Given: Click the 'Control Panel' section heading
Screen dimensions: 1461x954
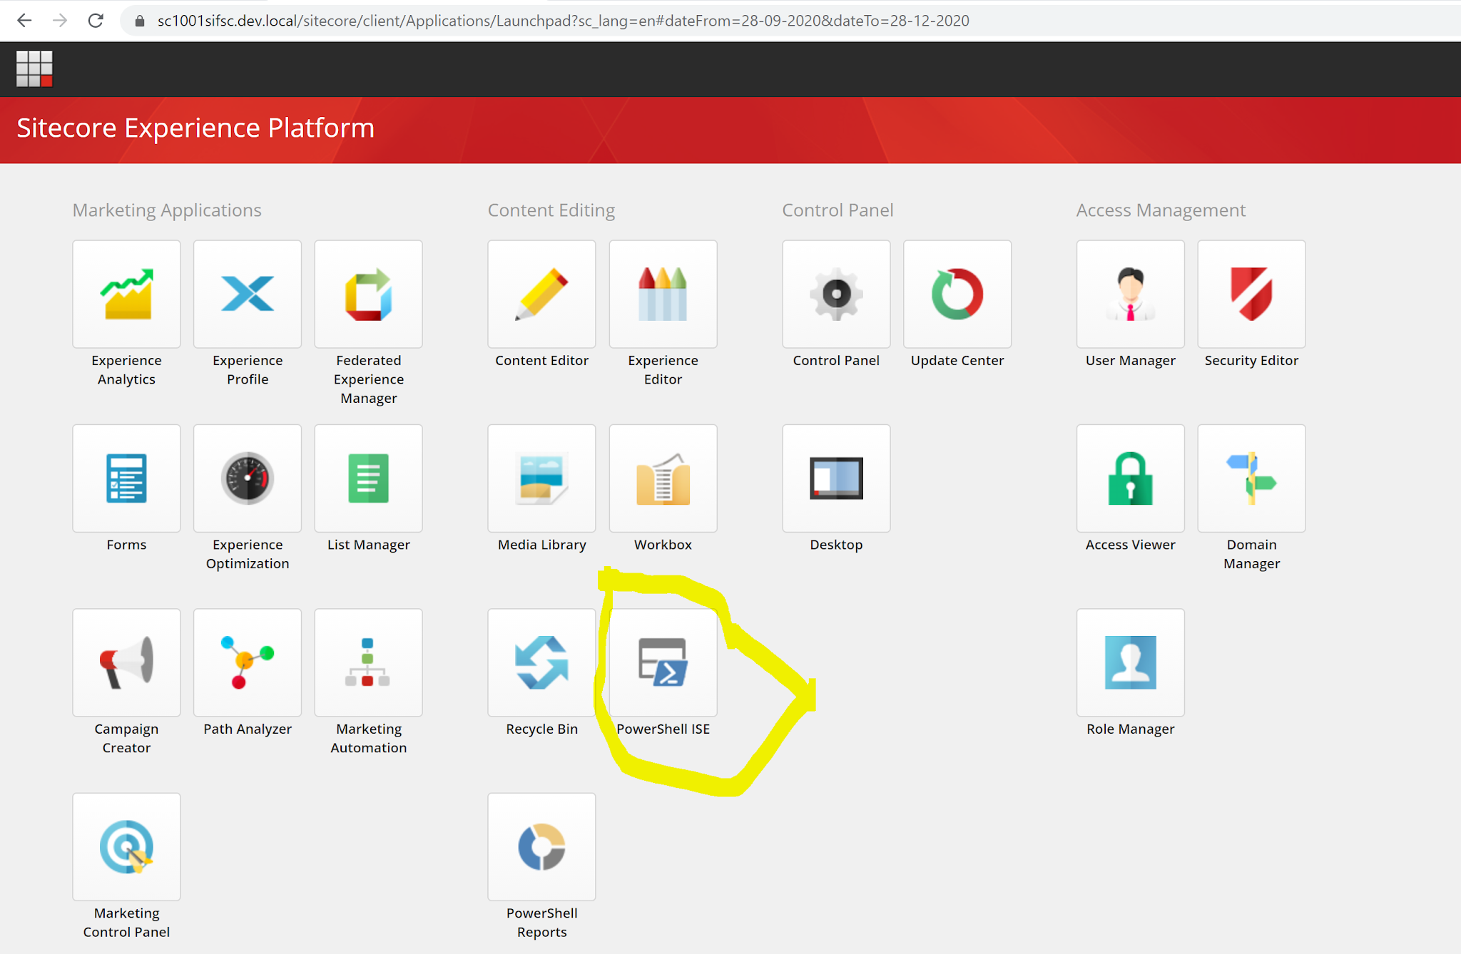Looking at the screenshot, I should point(838,210).
